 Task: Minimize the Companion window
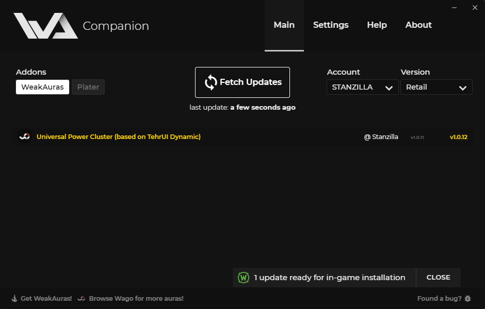coord(454,8)
